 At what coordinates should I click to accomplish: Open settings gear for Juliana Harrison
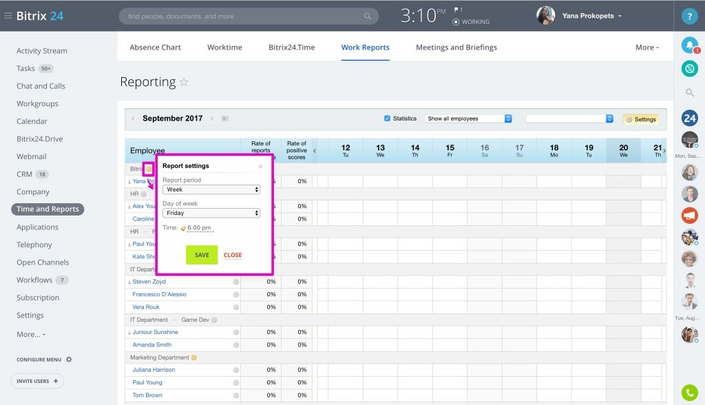pos(235,370)
